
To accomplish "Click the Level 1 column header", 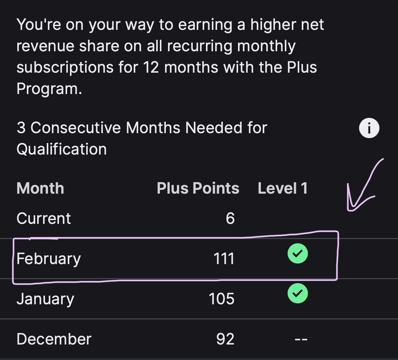I will (x=283, y=188).
